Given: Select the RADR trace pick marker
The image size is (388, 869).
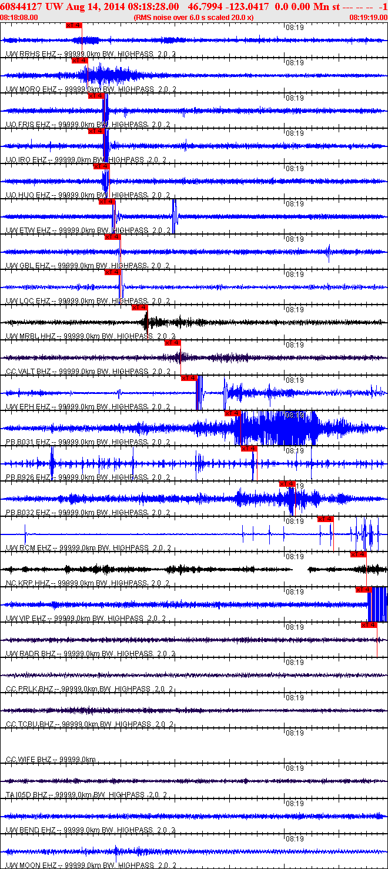Looking at the screenshot, I should coord(369,625).
